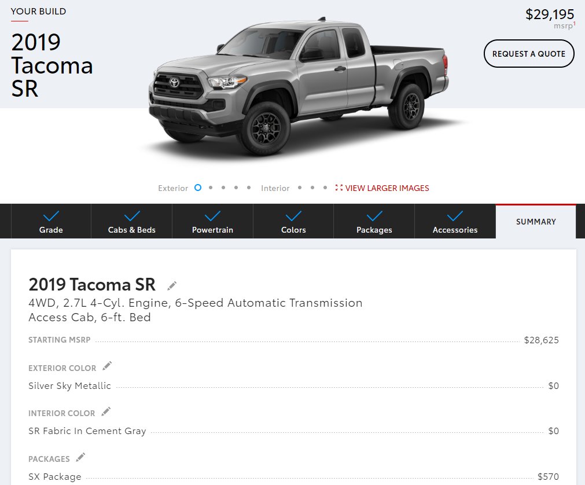The height and width of the screenshot is (485, 585).
Task: Open the Cabs & Beds tab
Action: [x=132, y=221]
